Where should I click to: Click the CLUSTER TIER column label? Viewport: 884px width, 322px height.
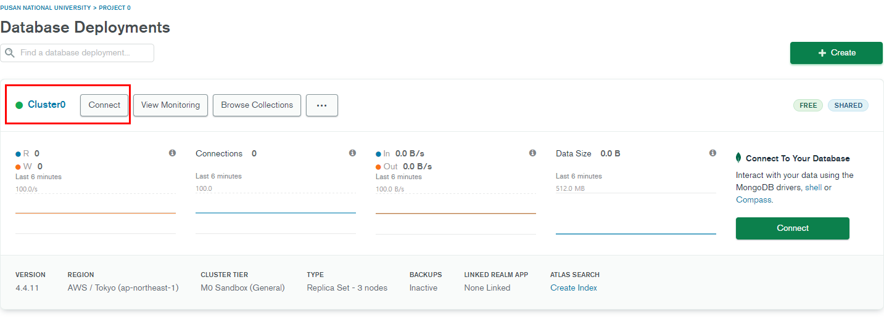[224, 275]
